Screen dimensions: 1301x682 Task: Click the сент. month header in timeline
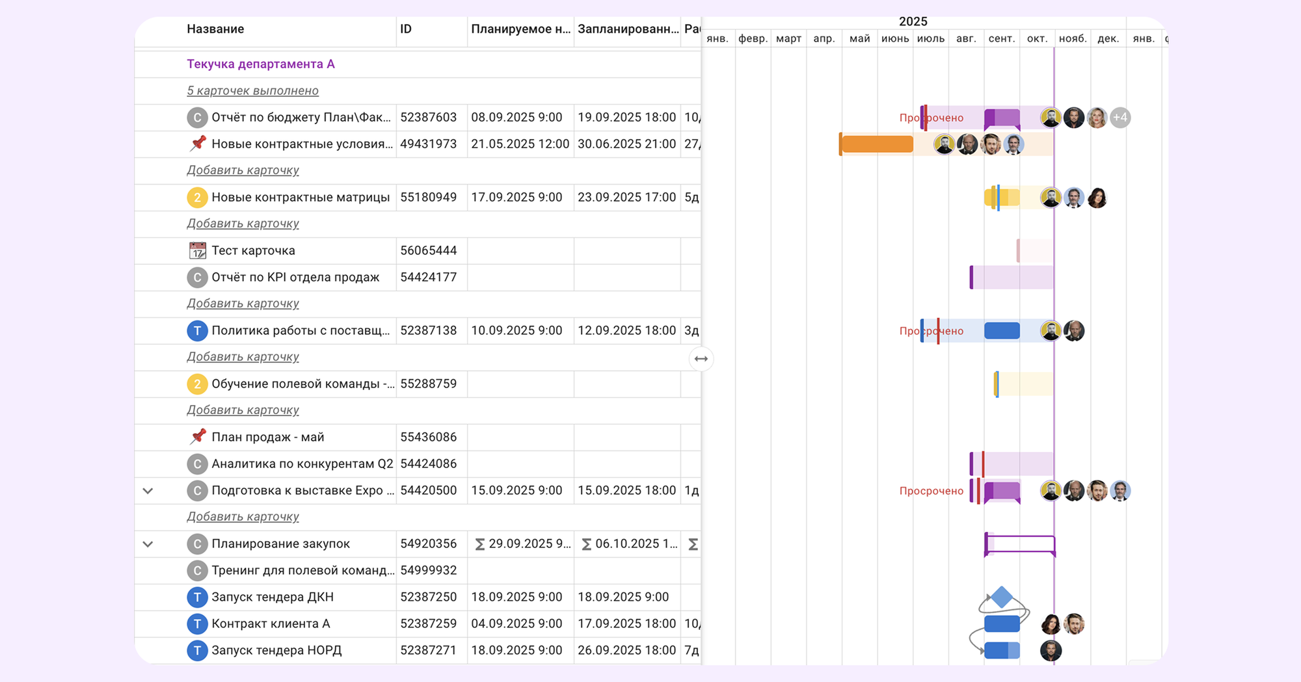[1001, 39]
